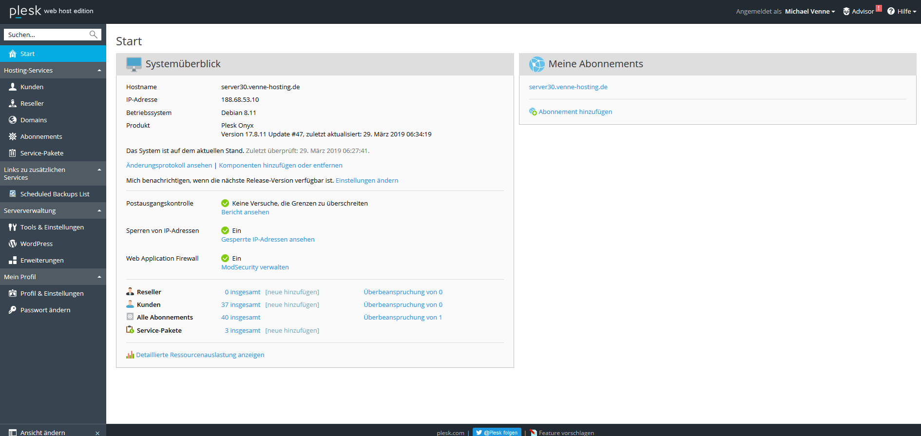Viewport: 921px width, 436px height.
Task: Click the Abonnement hinzufügen plus icon
Action: tap(533, 112)
